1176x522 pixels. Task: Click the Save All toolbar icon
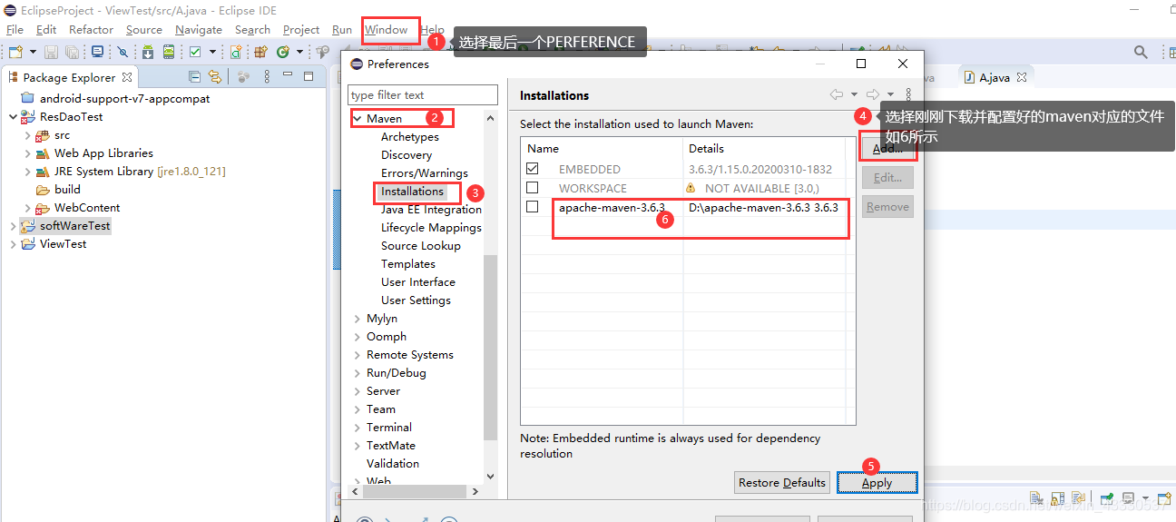(x=72, y=53)
